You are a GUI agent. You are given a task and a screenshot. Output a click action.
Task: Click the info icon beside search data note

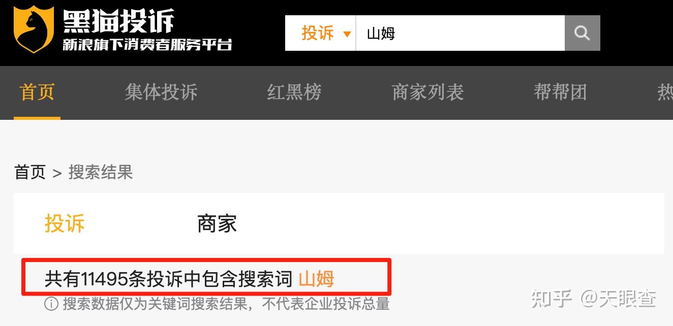[51, 304]
